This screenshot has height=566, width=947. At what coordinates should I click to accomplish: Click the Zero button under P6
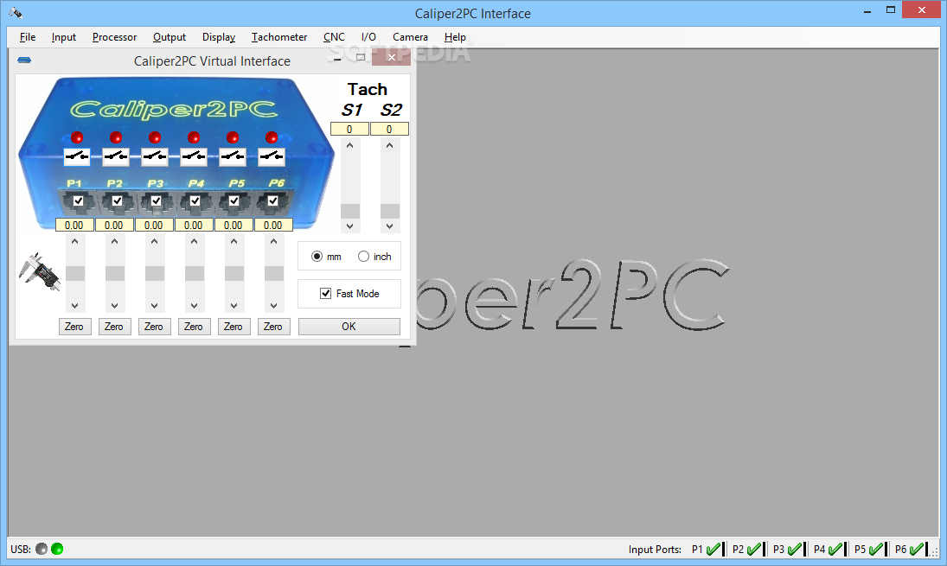click(x=273, y=327)
